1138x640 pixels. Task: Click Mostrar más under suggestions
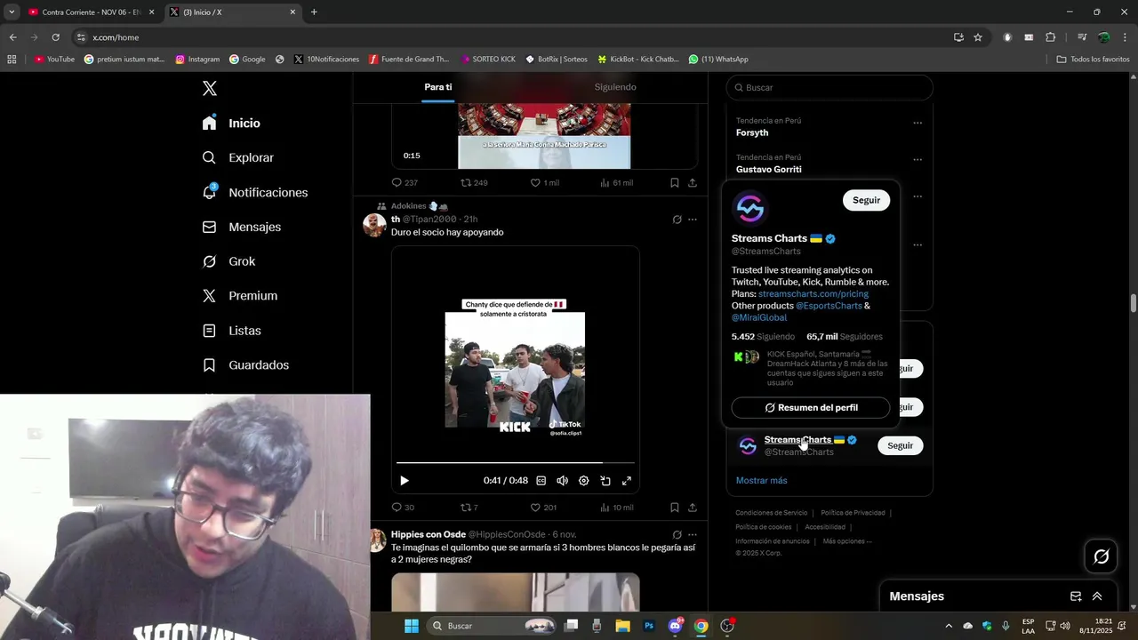[x=761, y=480]
